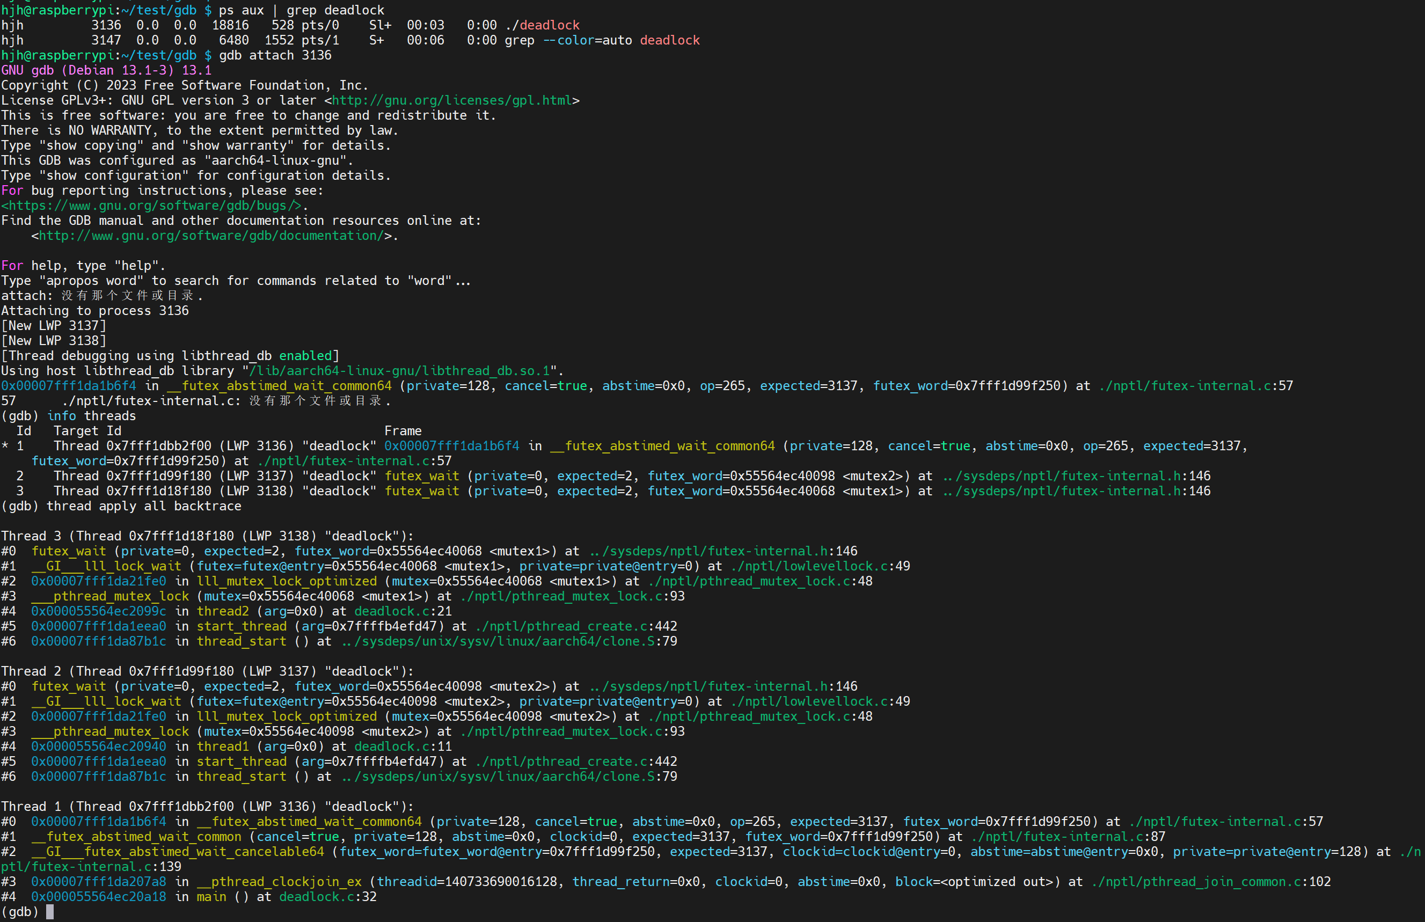Open the gdb documentation URL
Viewport: 1425px width, 922px height.
(211, 236)
